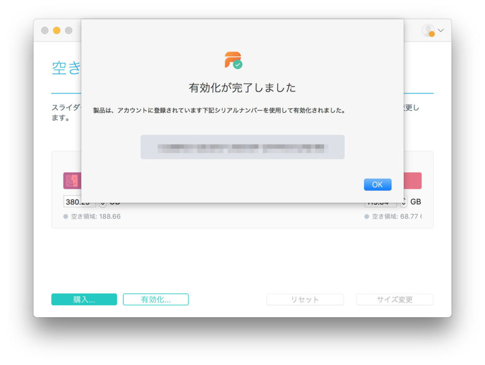Click the blue OK button
Viewport: 485px width, 365px height.
[x=377, y=184]
